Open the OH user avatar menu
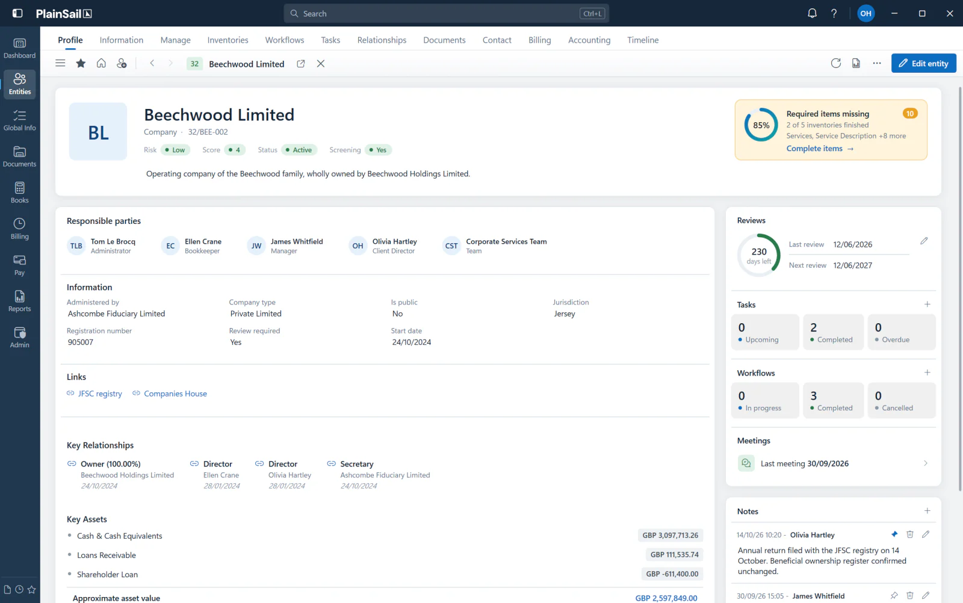The width and height of the screenshot is (963, 603). click(865, 13)
